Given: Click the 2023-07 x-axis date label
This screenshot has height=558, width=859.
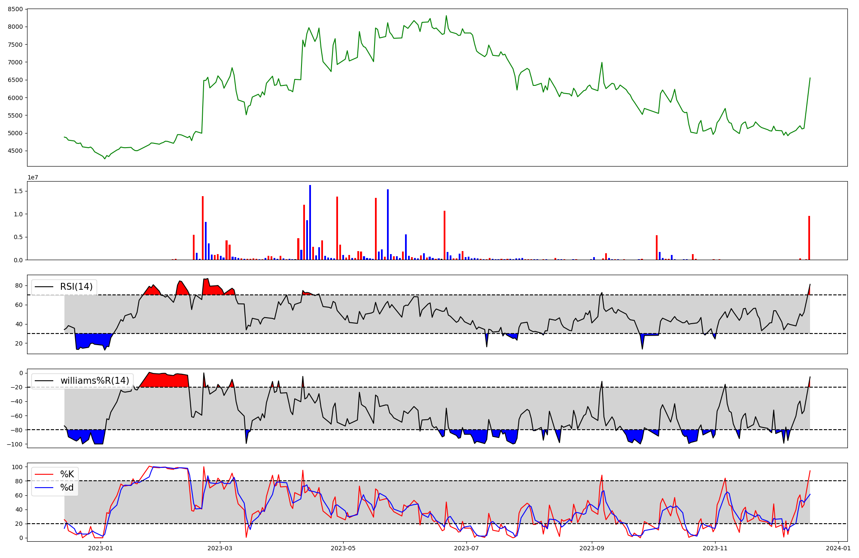Looking at the screenshot, I should 466,548.
